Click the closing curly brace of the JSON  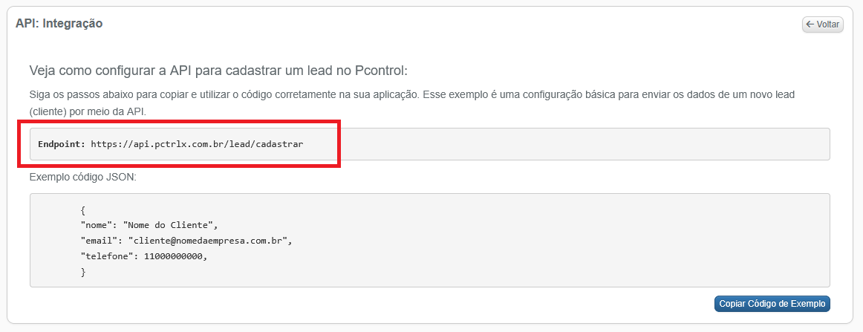tap(83, 273)
